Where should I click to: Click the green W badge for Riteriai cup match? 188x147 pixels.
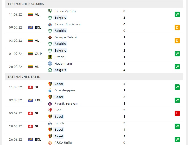[177, 54]
